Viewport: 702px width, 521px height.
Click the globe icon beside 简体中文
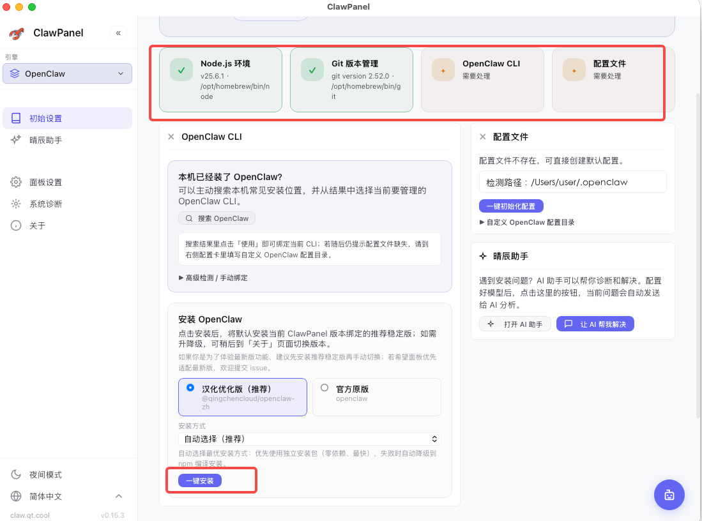(x=16, y=496)
